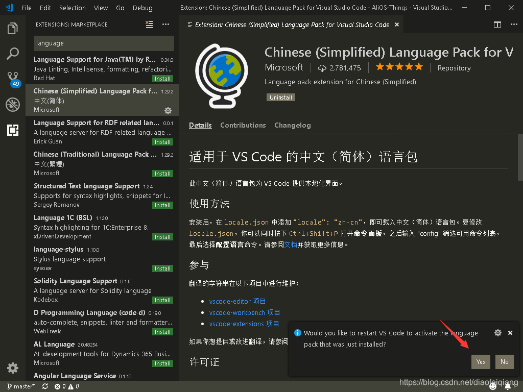Split the editor right
523x392 pixels.
(x=497, y=24)
